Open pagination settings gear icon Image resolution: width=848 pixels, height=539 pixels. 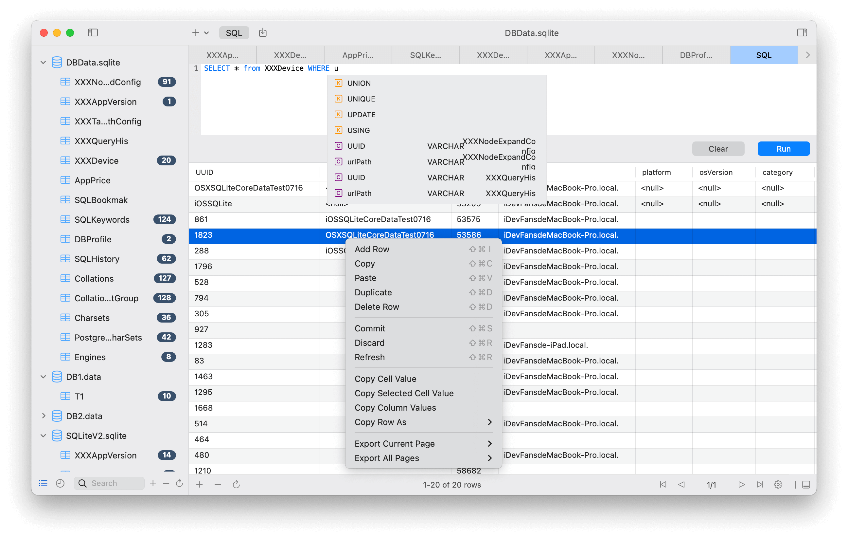pos(778,484)
